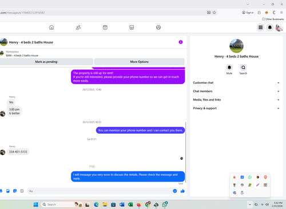
Task: Open the Video/Reels icon in top navigation
Action: click(x=105, y=27)
